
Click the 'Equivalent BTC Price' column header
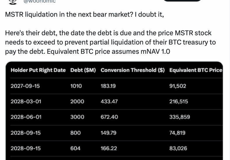point(196,70)
